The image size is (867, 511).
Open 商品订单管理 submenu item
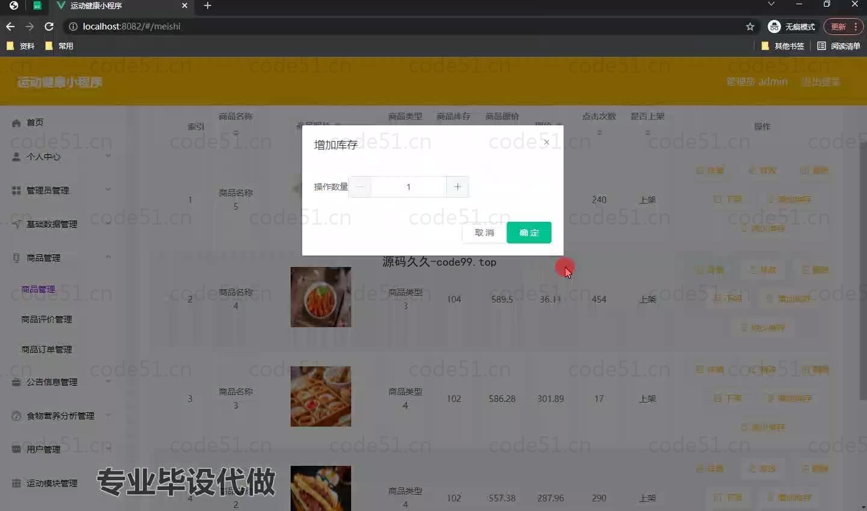click(x=46, y=350)
